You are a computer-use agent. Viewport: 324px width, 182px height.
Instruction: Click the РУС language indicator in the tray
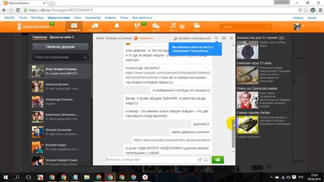click(x=301, y=177)
